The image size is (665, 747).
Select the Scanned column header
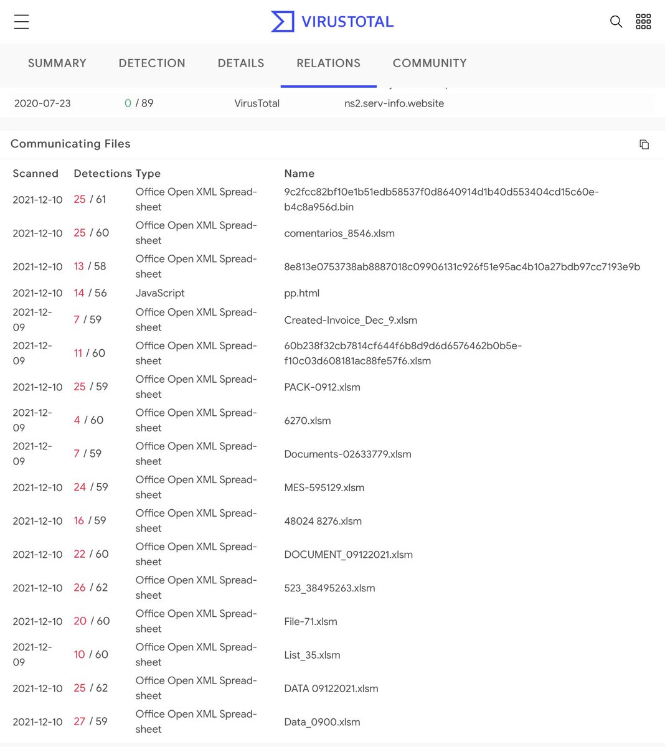[x=35, y=173]
